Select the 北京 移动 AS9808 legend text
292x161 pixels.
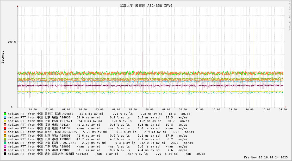pos(57,136)
